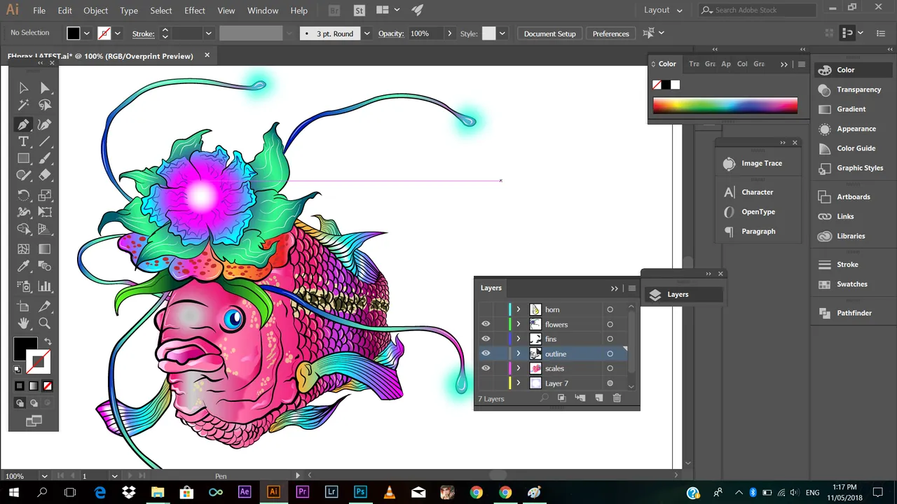The image size is (897, 504).
Task: Select the Gradient tool in toolbox
Action: point(45,249)
